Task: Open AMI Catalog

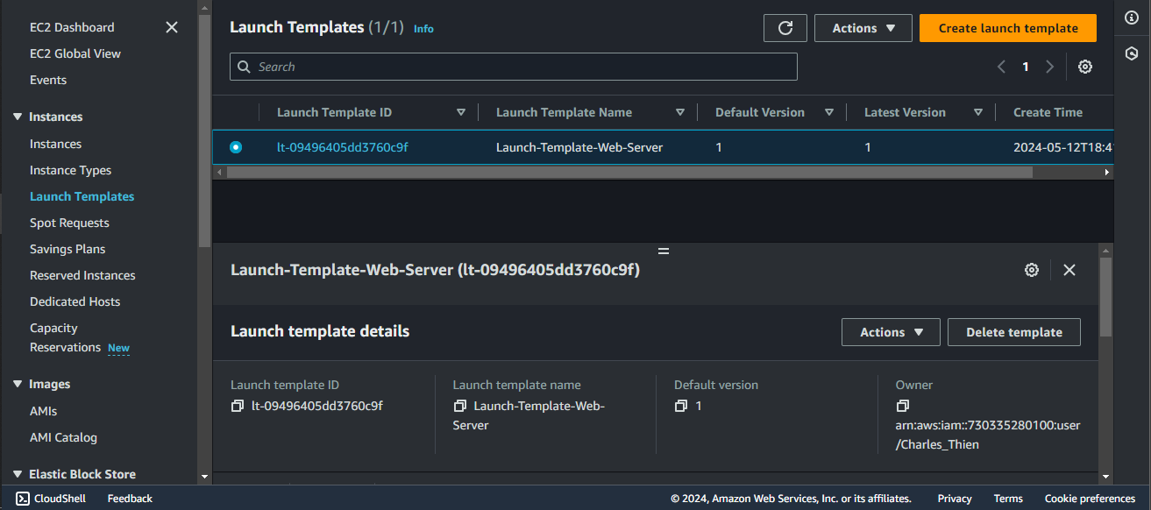Action: point(63,437)
